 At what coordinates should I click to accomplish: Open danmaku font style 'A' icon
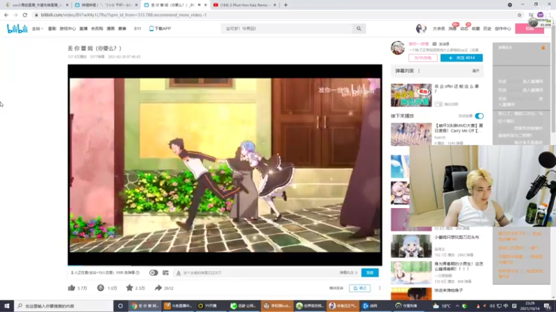click(x=179, y=272)
